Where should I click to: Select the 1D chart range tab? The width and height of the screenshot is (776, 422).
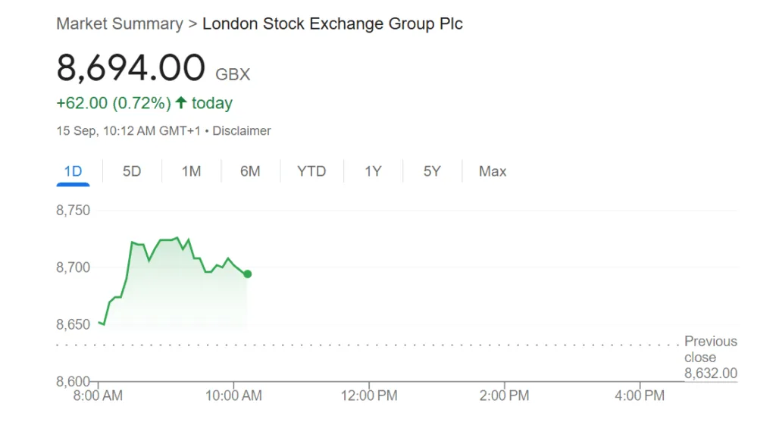(73, 171)
